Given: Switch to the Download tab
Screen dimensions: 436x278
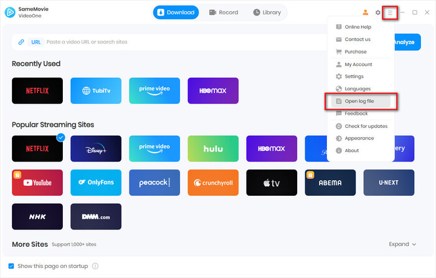Looking at the screenshot, I should (x=176, y=12).
